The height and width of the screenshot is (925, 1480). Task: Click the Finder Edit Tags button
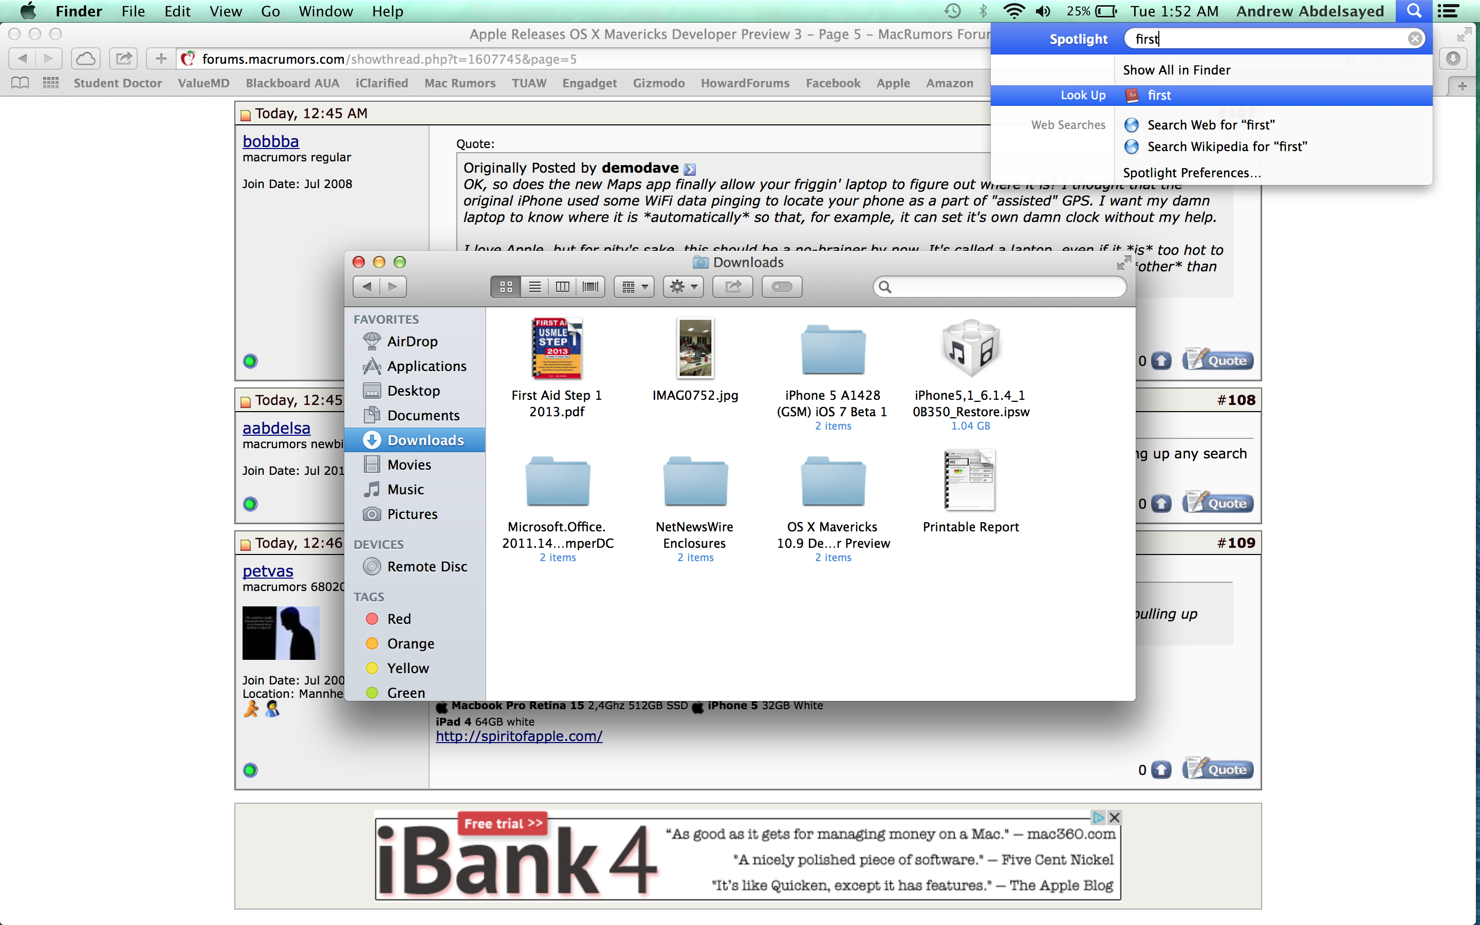[782, 286]
